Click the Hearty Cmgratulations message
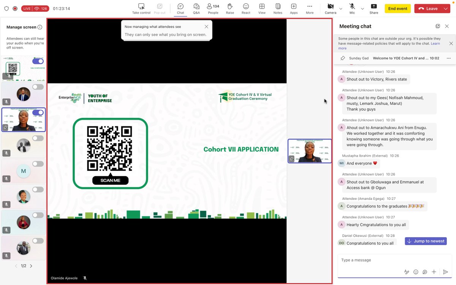 [x=376, y=225]
